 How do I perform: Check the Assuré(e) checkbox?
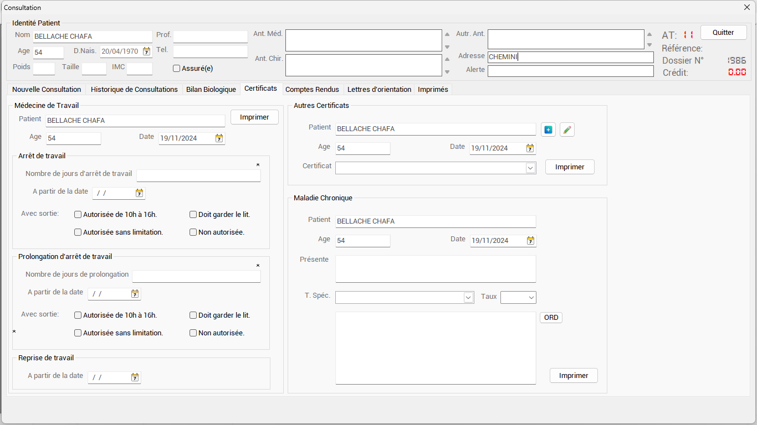[x=177, y=69]
